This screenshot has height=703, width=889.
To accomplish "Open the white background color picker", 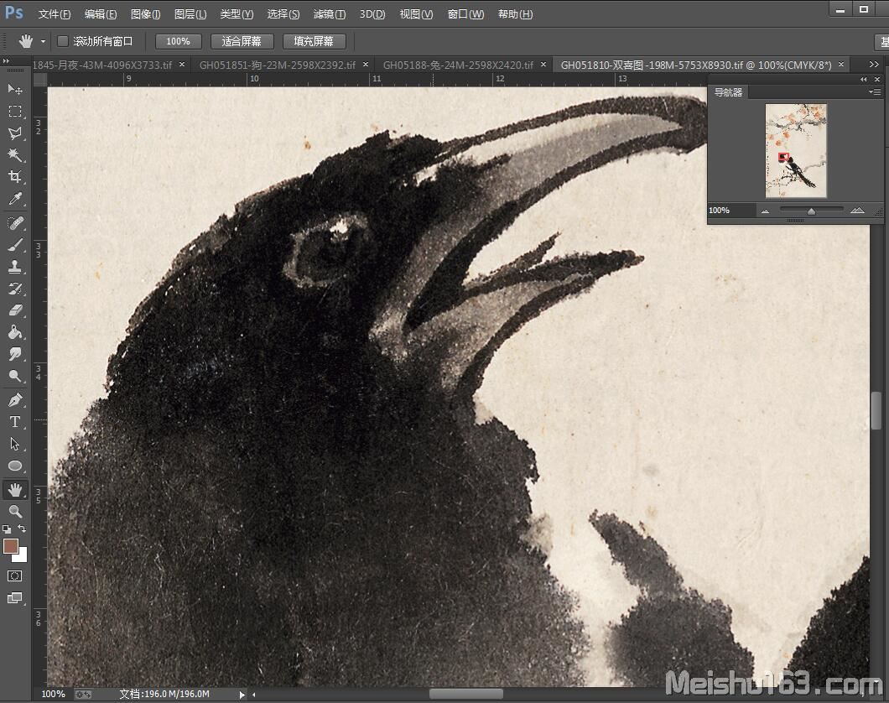I will click(x=22, y=556).
